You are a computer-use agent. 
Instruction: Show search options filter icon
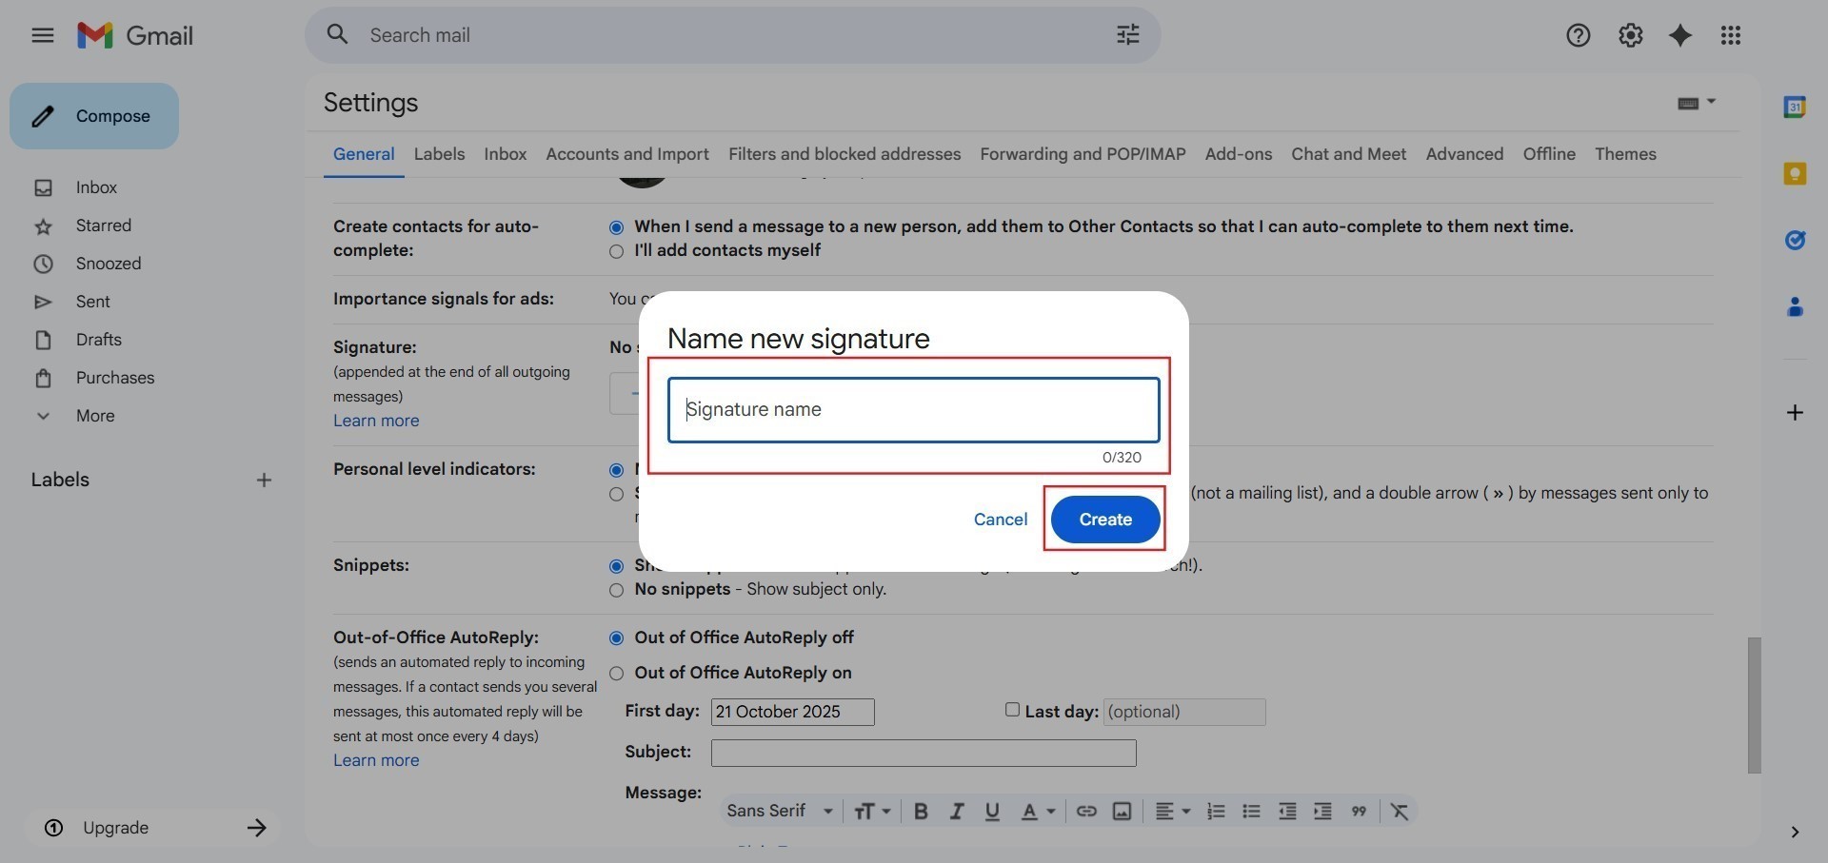pyautogui.click(x=1127, y=35)
